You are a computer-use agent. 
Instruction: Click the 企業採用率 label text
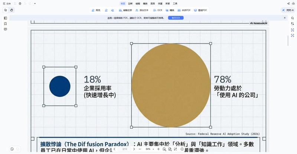pyautogui.click(x=98, y=88)
